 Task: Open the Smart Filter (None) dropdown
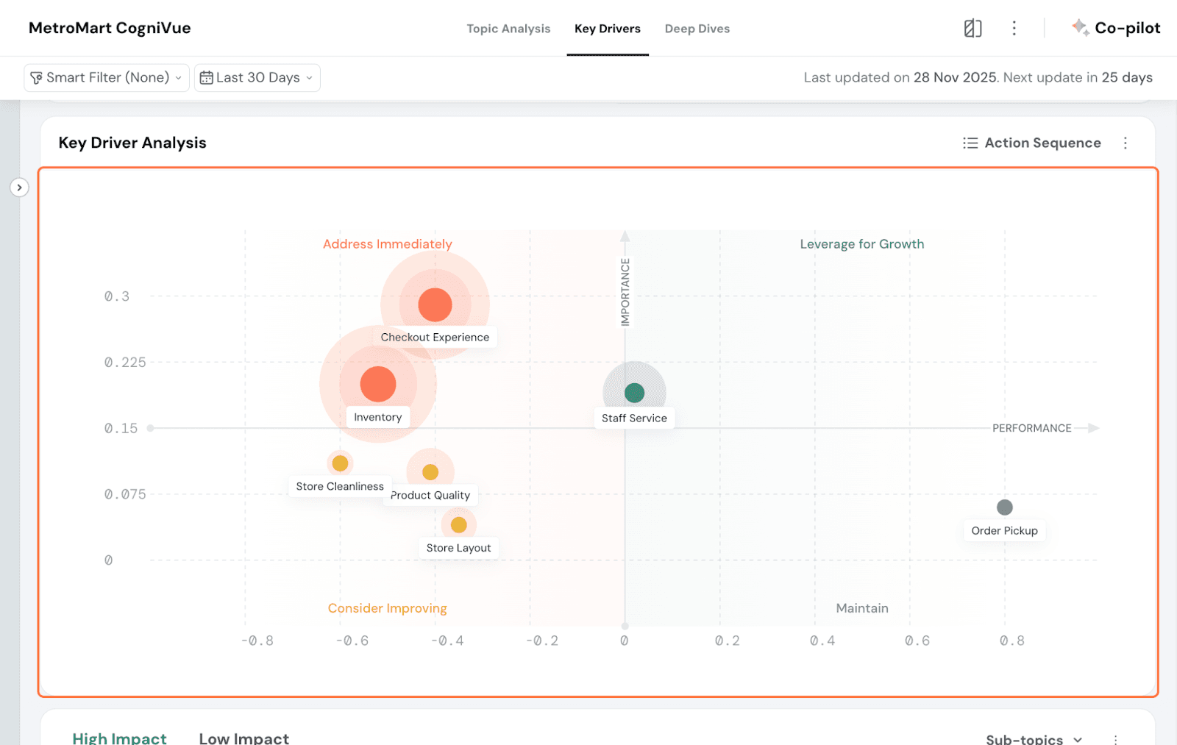click(x=107, y=78)
